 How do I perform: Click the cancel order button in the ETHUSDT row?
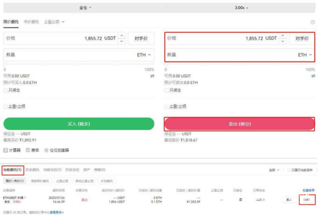tap(307, 200)
